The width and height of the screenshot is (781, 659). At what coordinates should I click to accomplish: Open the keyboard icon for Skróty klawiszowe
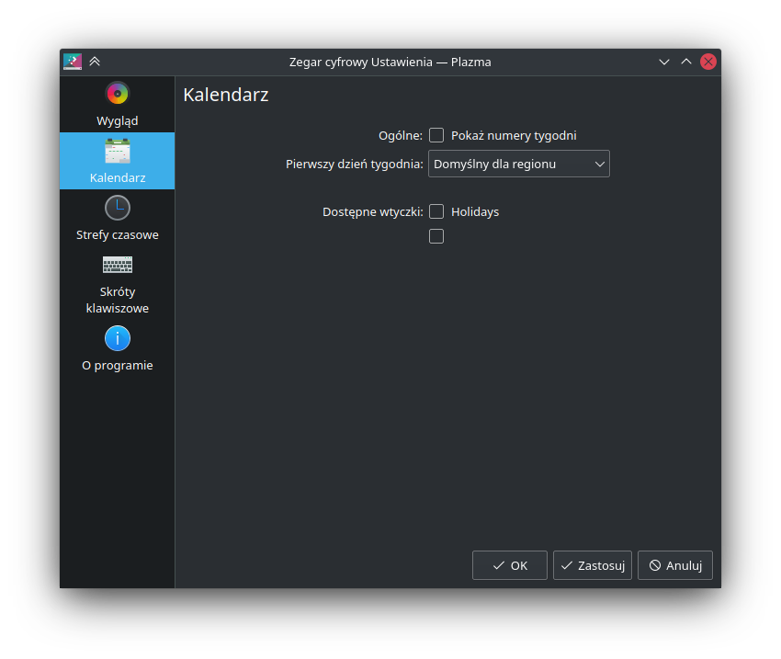tap(117, 265)
